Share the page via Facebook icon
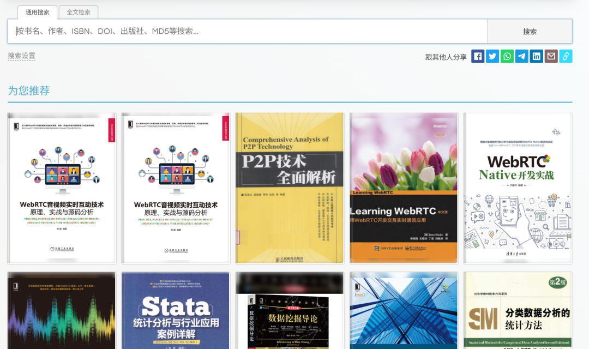 [x=477, y=56]
